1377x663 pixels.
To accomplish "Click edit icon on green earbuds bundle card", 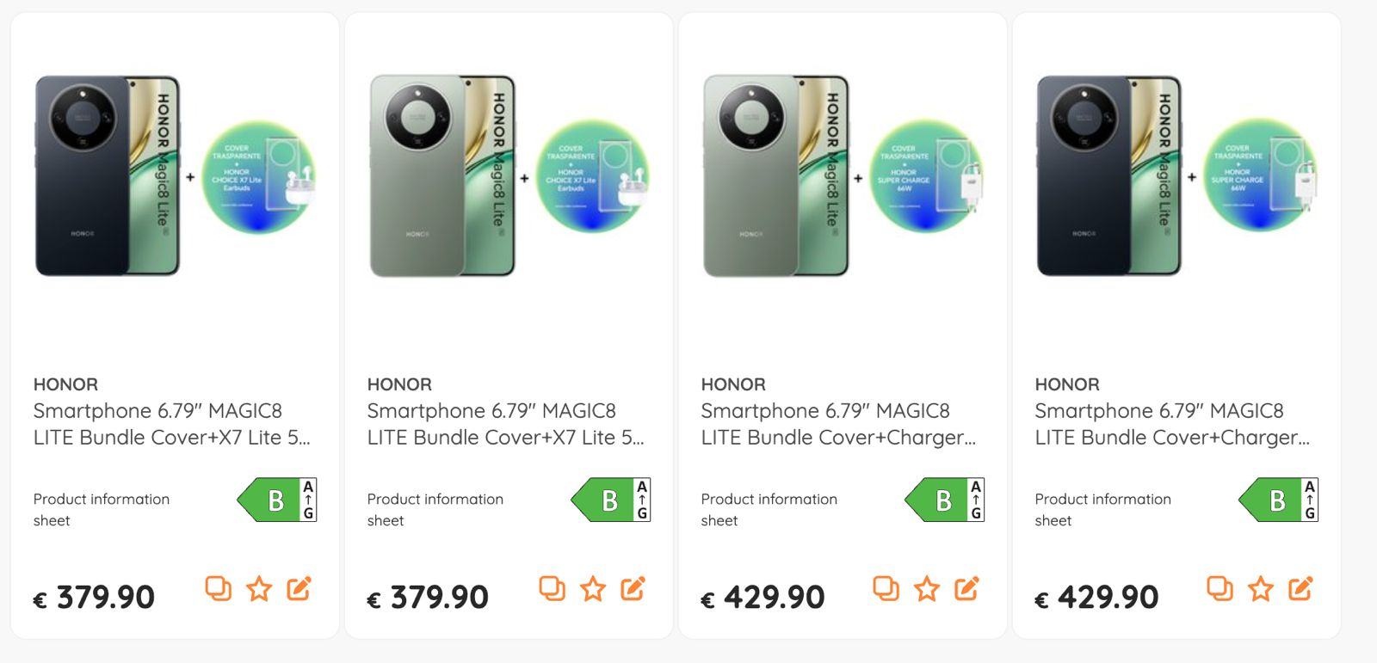I will pyautogui.click(x=633, y=589).
